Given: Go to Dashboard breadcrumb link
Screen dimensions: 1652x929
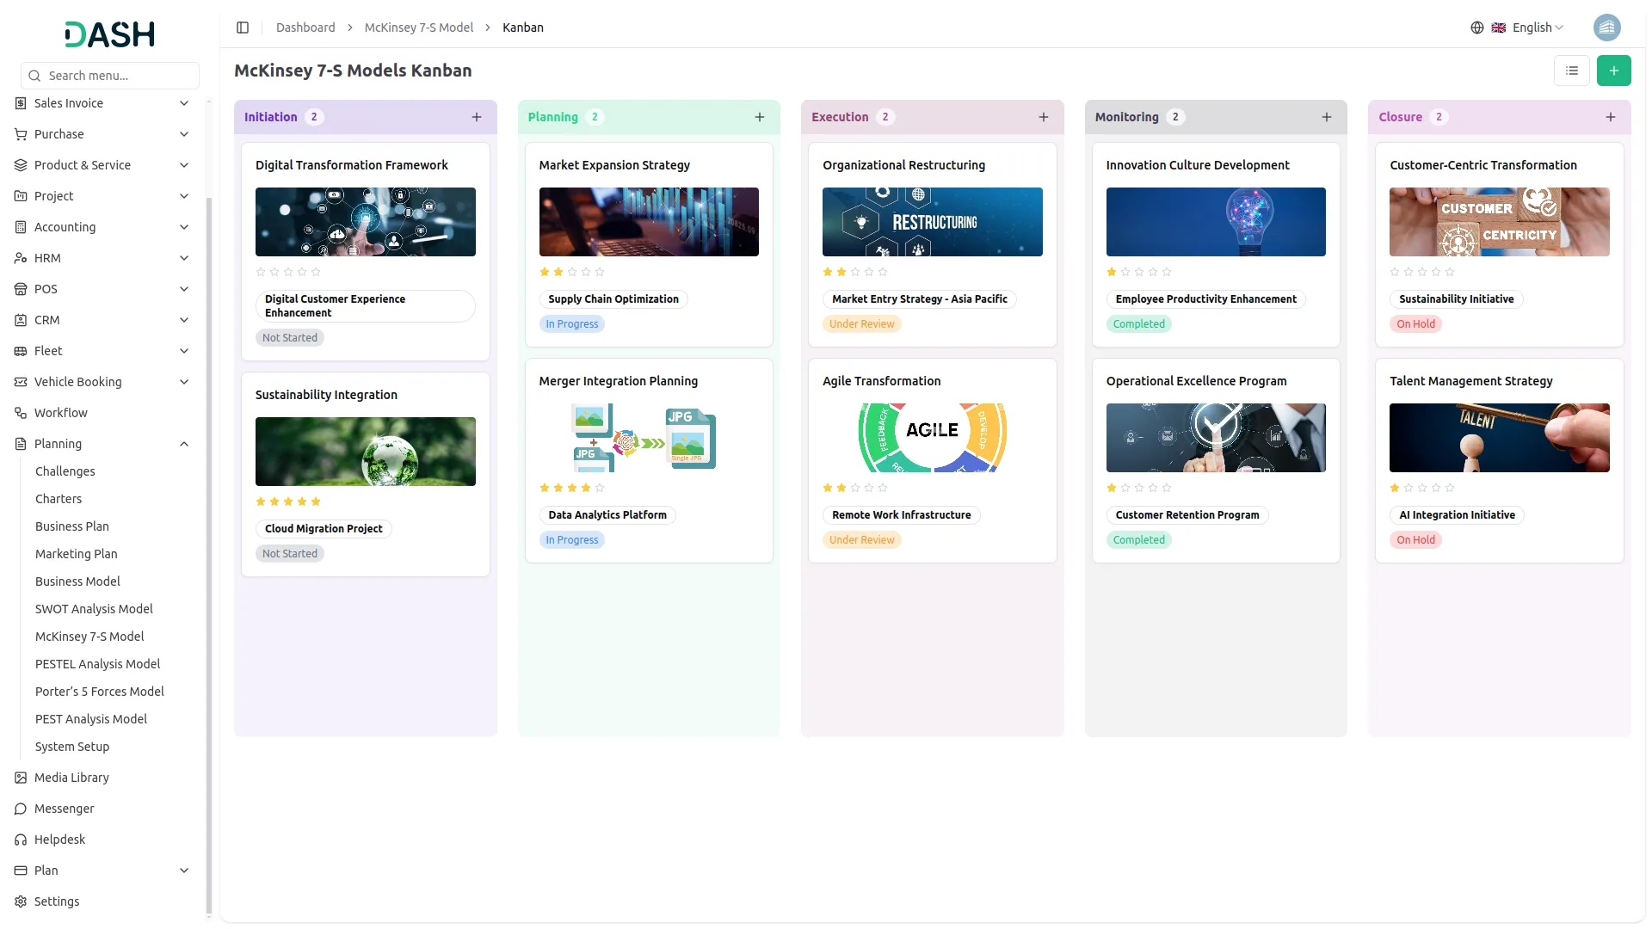Looking at the screenshot, I should [x=305, y=28].
